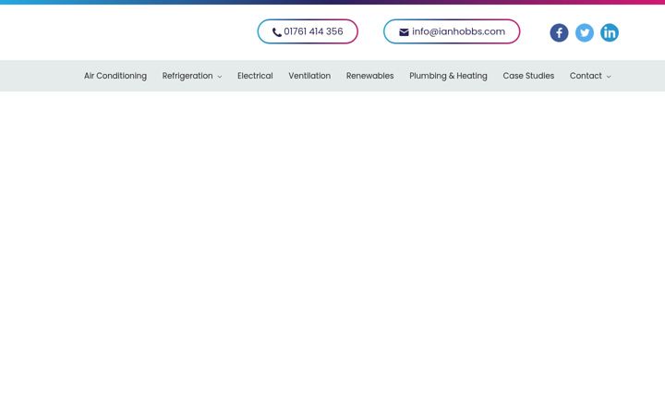The height and width of the screenshot is (416, 665).
Task: Click the envelope email icon
Action: (x=404, y=32)
